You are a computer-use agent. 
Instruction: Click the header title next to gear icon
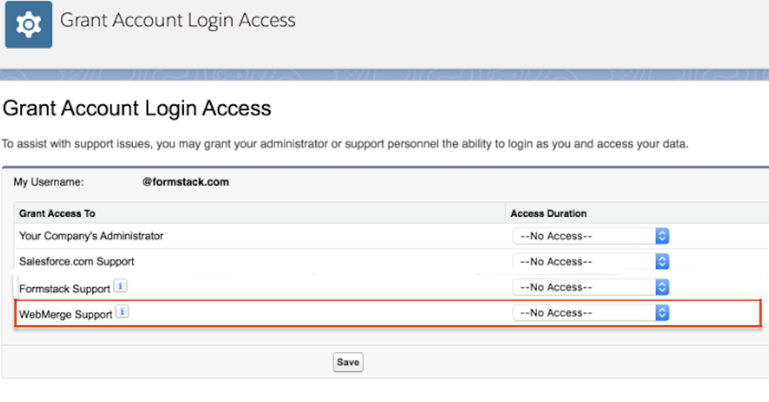click(178, 21)
